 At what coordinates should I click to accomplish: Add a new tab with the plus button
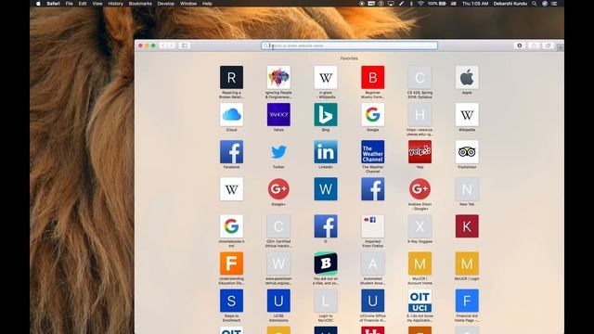coord(561,47)
